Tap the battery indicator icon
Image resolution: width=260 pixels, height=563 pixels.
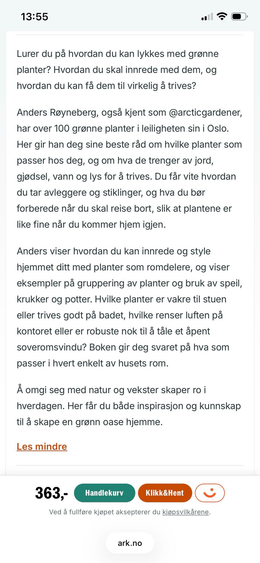click(239, 17)
